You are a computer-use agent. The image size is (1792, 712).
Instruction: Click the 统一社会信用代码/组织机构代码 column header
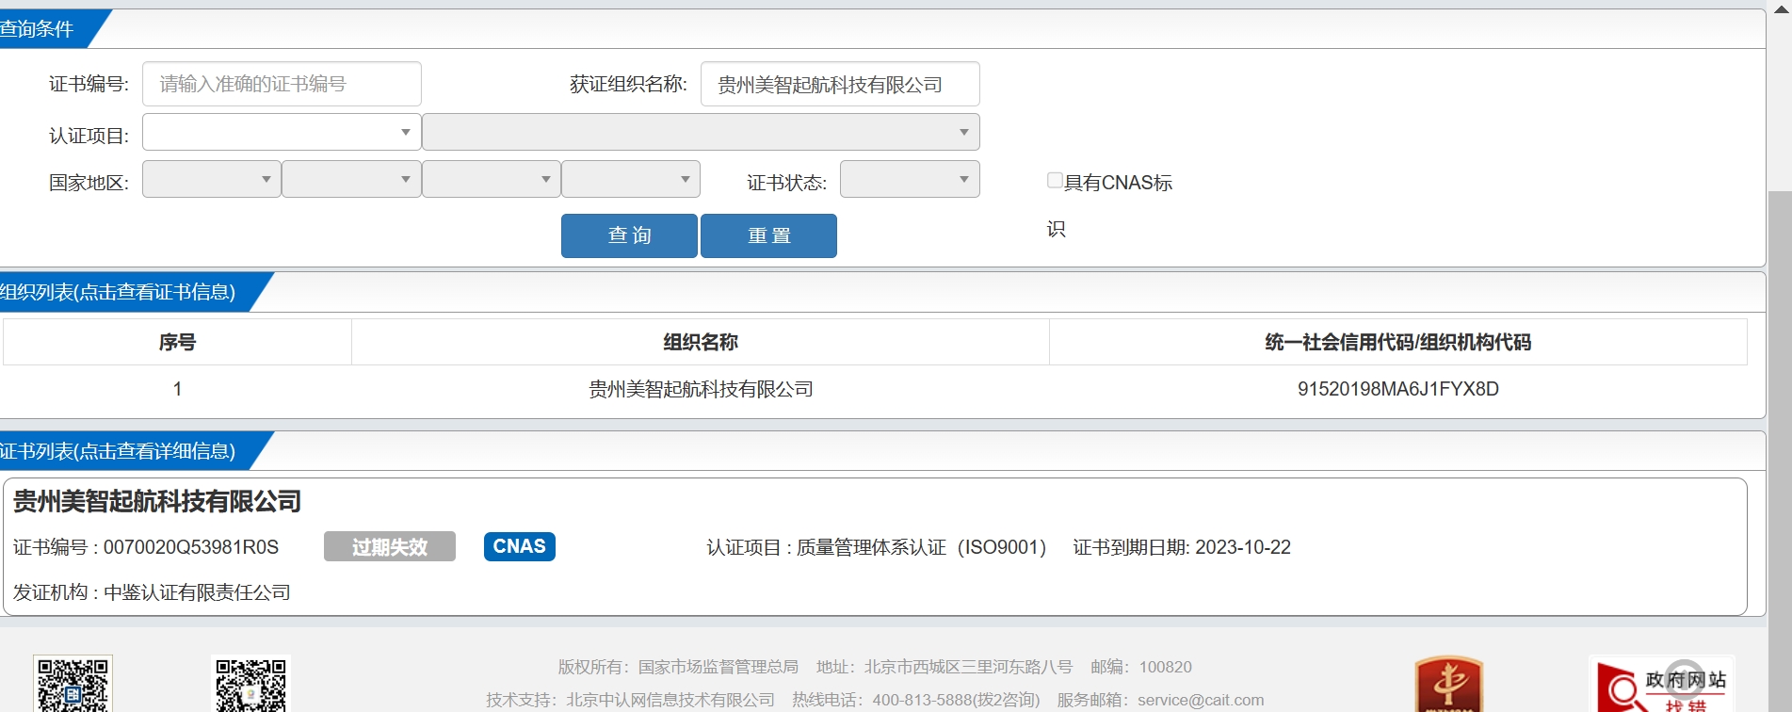[x=1398, y=342]
